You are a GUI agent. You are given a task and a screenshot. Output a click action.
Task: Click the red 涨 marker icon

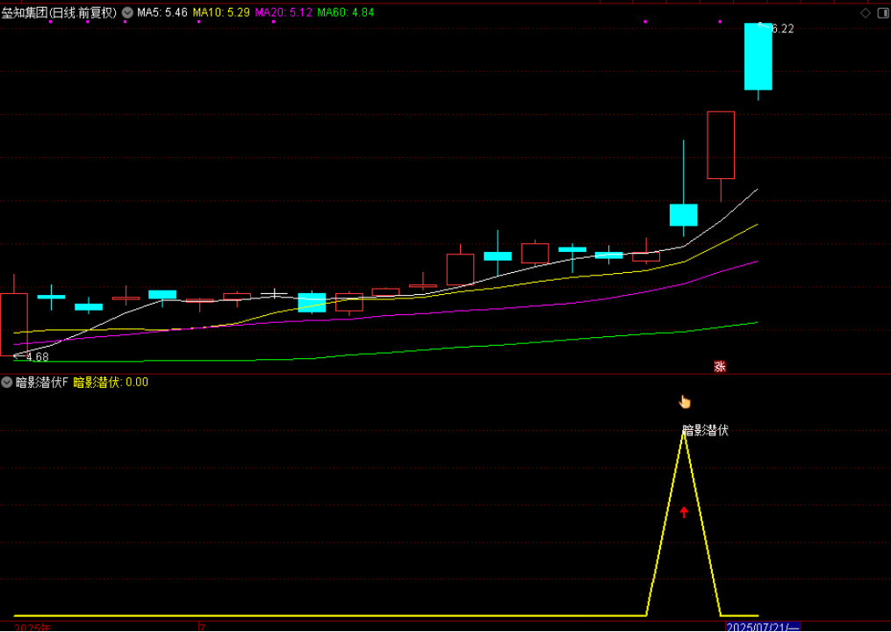point(720,366)
